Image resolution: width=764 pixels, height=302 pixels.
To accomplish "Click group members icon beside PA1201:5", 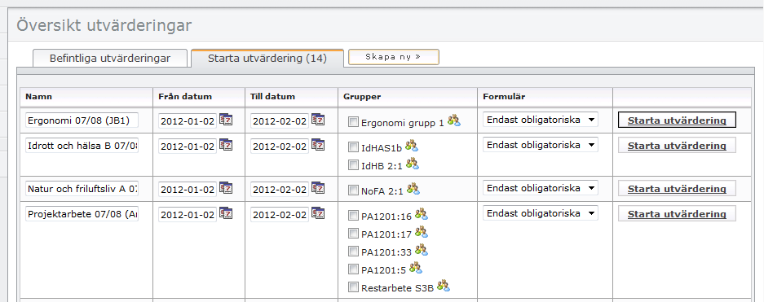I will pyautogui.click(x=415, y=268).
